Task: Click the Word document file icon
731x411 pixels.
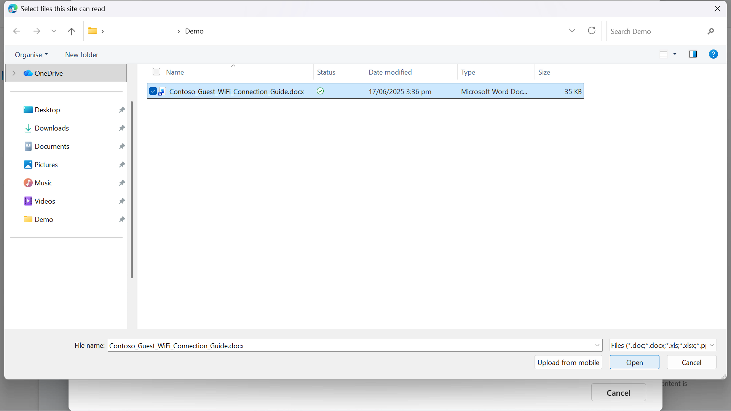Action: pos(162,91)
